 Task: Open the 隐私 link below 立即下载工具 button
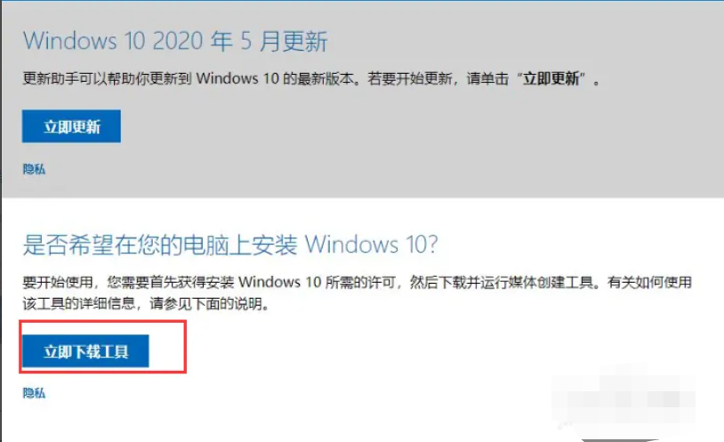pyautogui.click(x=34, y=393)
